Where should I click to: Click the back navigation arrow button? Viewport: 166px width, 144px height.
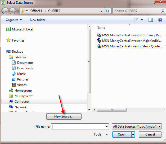tap(5, 11)
